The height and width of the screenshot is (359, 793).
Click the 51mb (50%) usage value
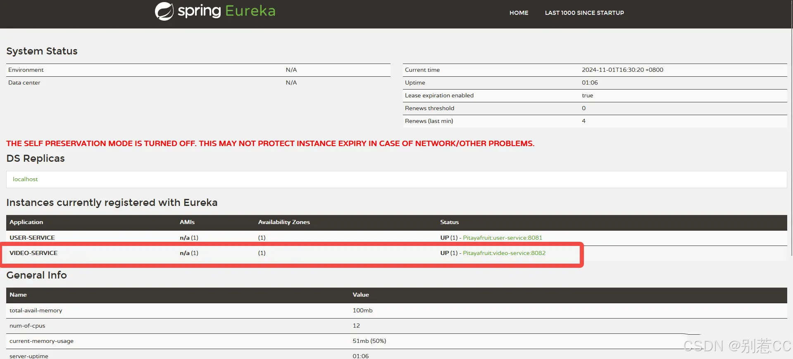pyautogui.click(x=369, y=341)
